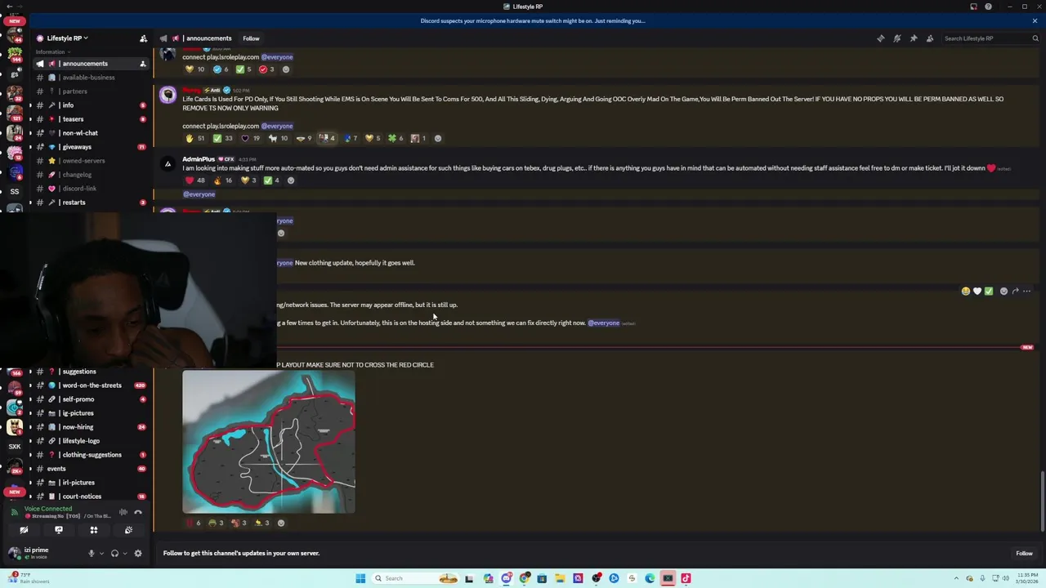Toggle microphone mute in user panel

click(92, 554)
